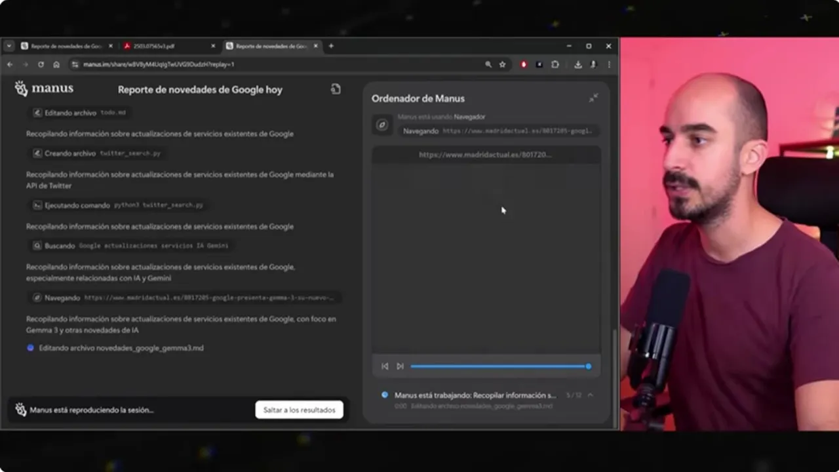Click Manus está reproduciendo la sesión text
Image resolution: width=839 pixels, height=472 pixels.
tap(92, 410)
